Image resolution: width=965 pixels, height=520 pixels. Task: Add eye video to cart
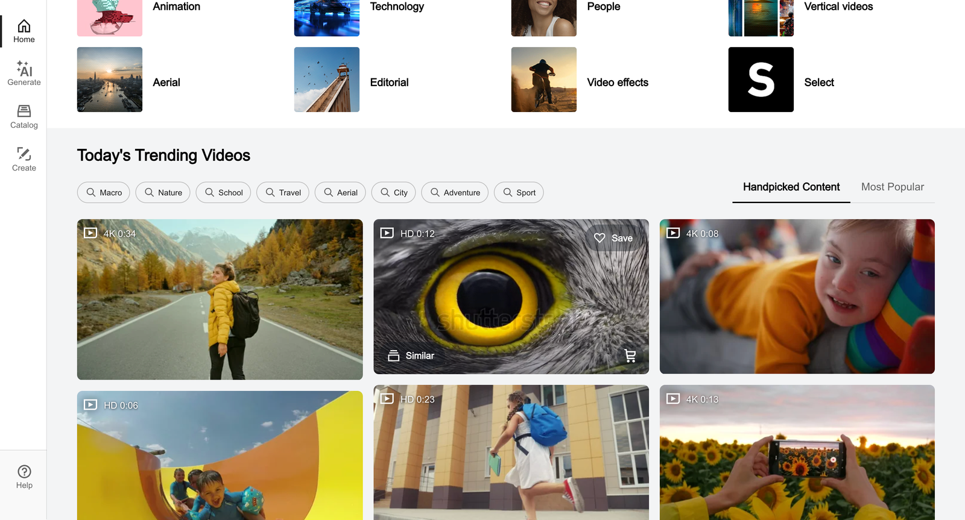coord(630,356)
